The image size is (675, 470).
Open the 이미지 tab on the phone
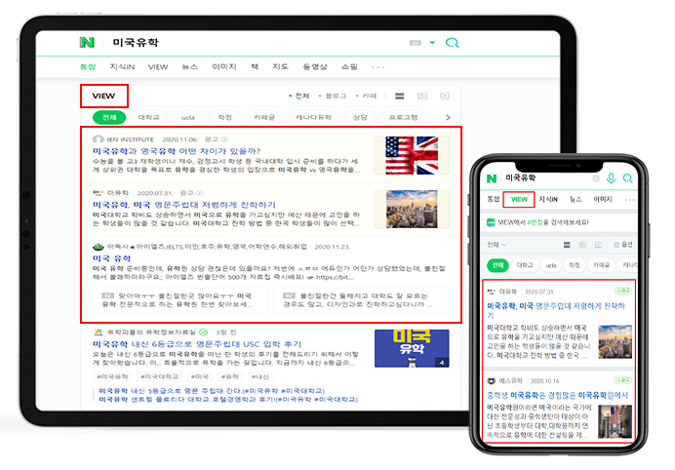pos(603,199)
